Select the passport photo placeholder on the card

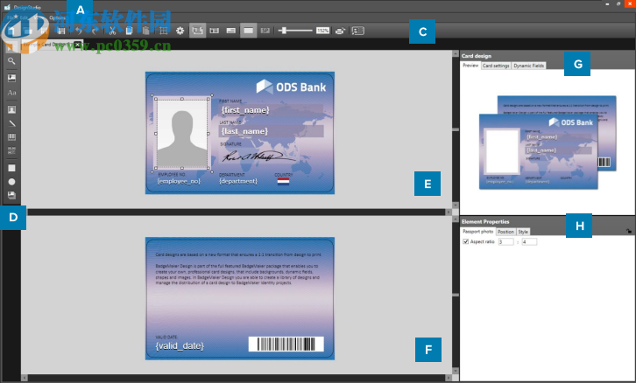182,134
